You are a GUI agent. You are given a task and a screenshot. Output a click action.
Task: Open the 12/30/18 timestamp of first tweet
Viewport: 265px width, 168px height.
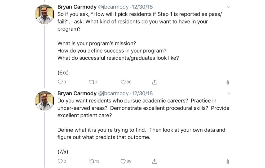[x=142, y=7]
